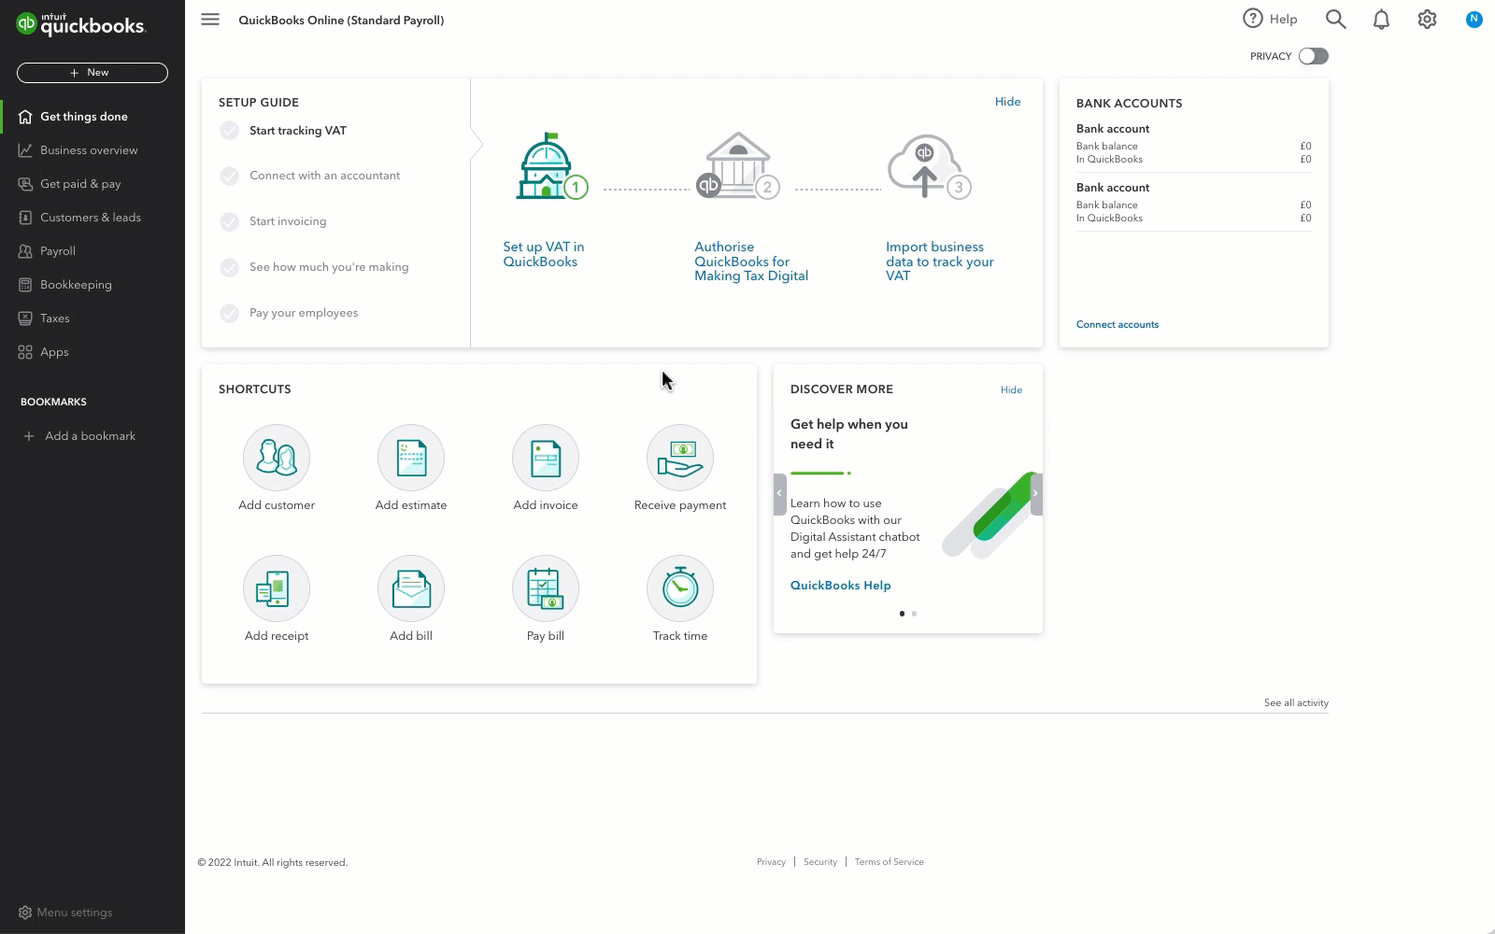1495x934 pixels.
Task: Click the Set up VAT building icon
Action: pyautogui.click(x=551, y=166)
